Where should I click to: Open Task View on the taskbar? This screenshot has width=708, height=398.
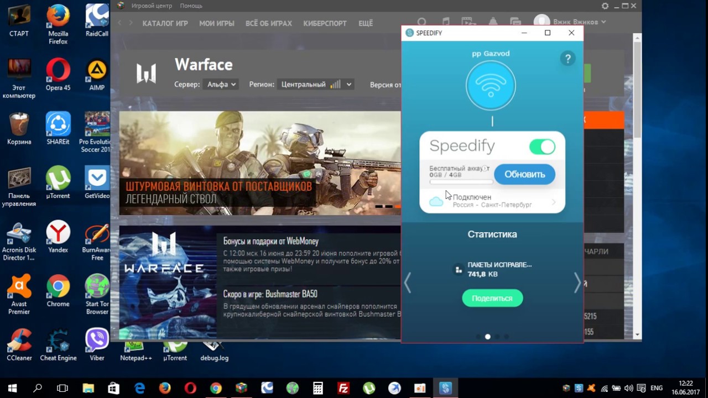tap(63, 388)
